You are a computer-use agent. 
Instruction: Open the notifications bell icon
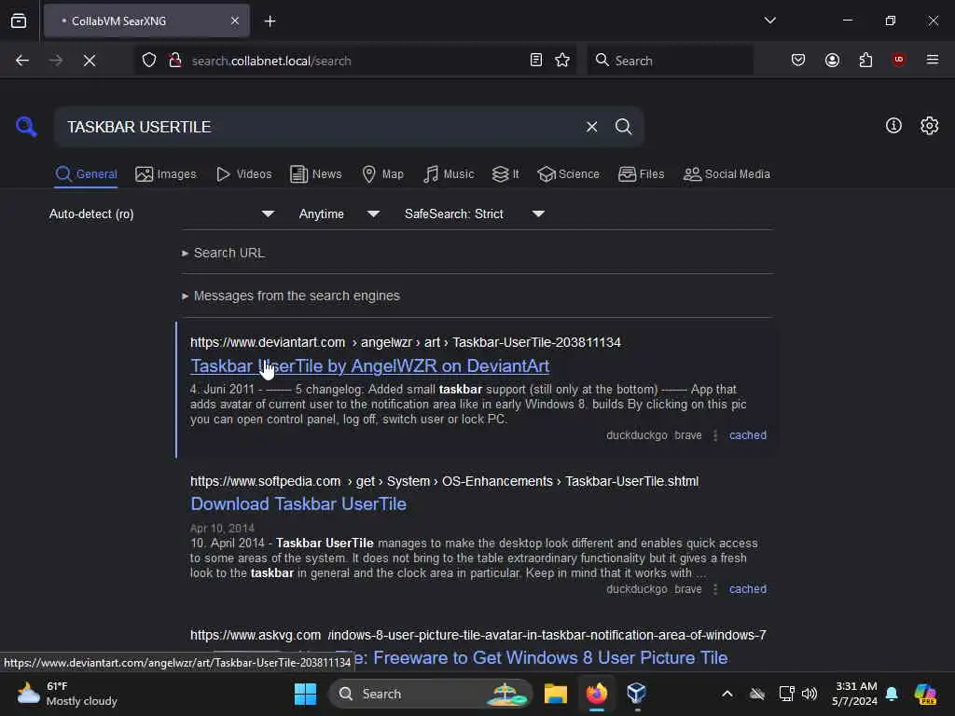pos(892,694)
